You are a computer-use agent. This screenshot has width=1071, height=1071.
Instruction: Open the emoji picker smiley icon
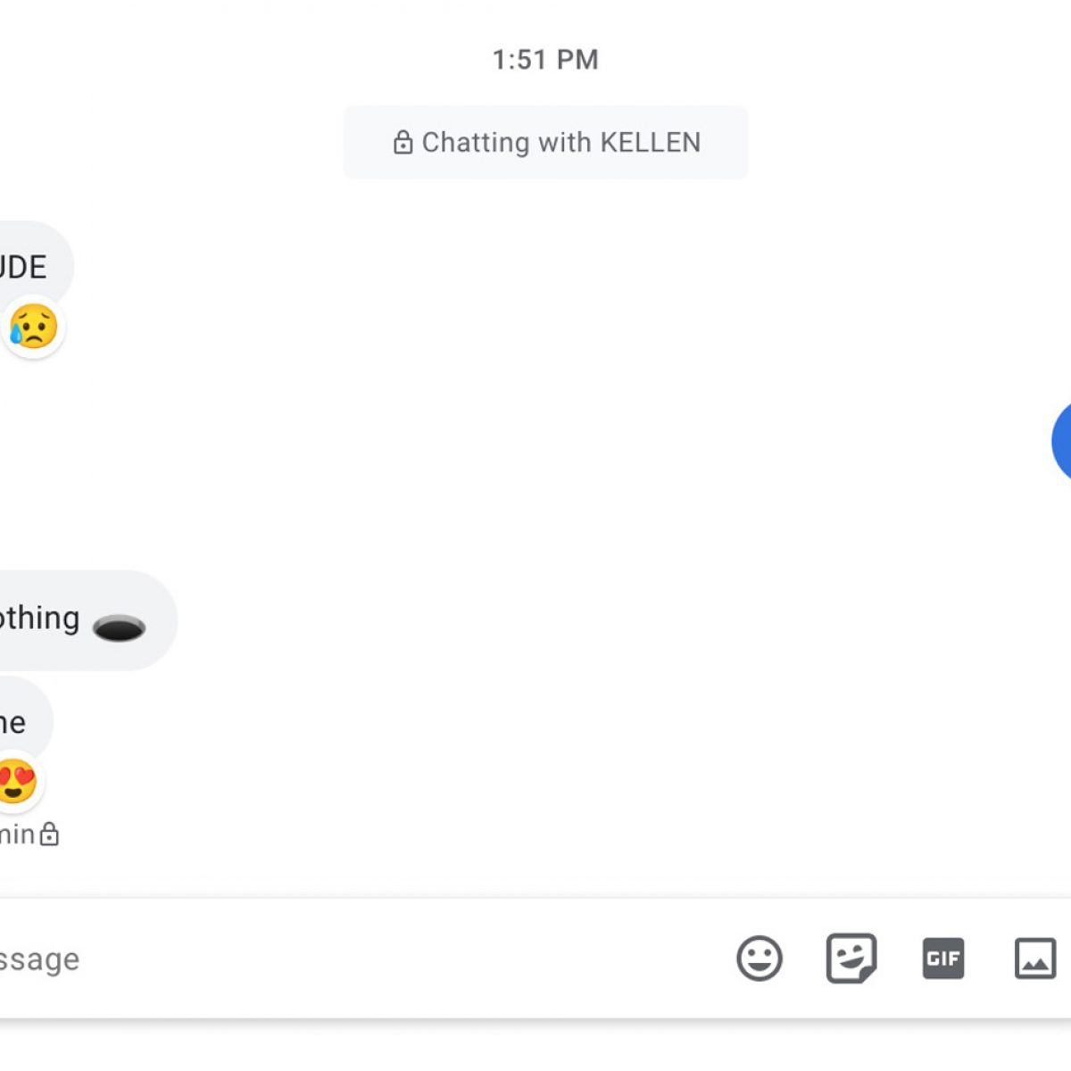[x=760, y=959]
